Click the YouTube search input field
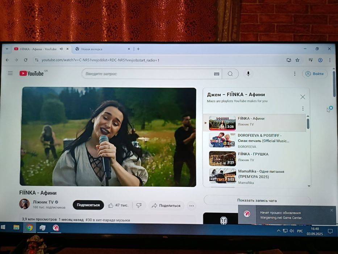The image size is (338, 254). pos(149,74)
